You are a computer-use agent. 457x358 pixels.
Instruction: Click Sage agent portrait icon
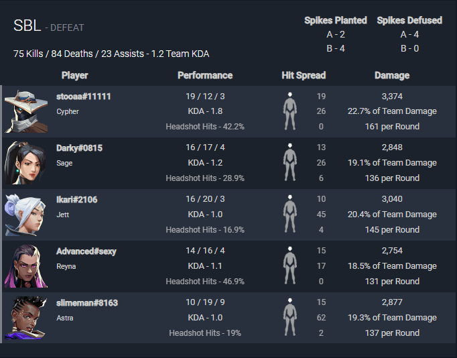click(26, 163)
